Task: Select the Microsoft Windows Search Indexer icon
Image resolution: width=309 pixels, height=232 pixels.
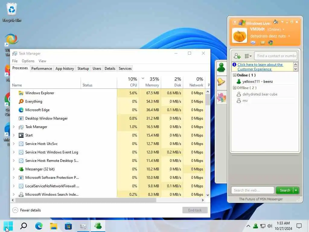Action: click(x=21, y=195)
